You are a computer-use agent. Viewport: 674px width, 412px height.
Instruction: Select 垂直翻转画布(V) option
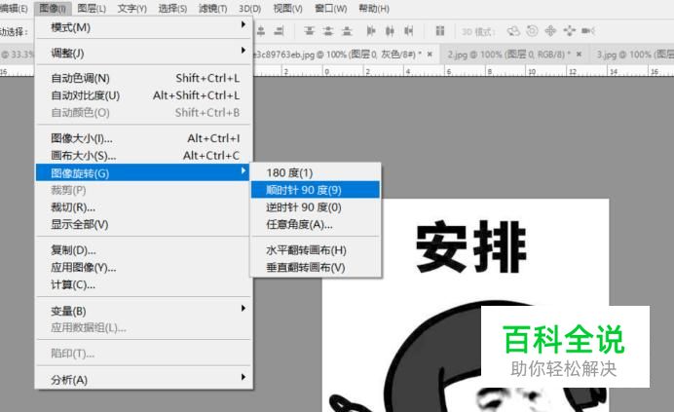316,268
